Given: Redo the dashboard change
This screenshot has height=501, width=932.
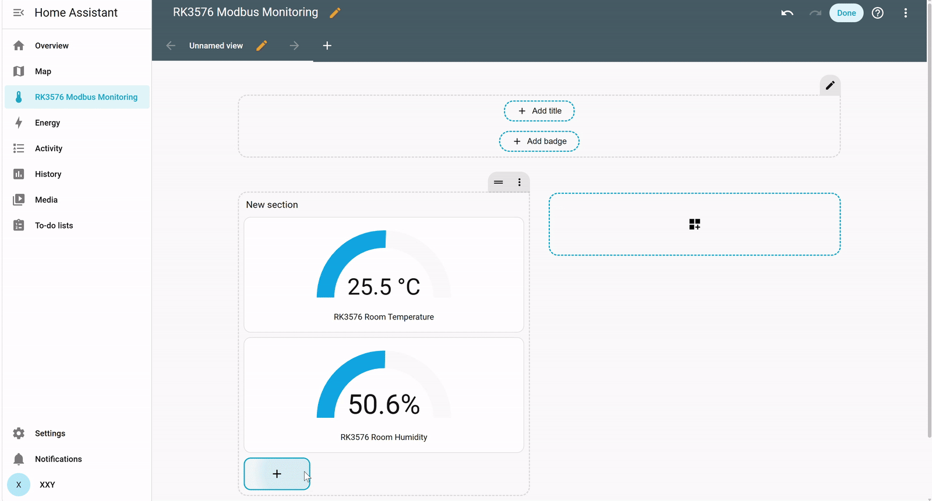Looking at the screenshot, I should (815, 13).
